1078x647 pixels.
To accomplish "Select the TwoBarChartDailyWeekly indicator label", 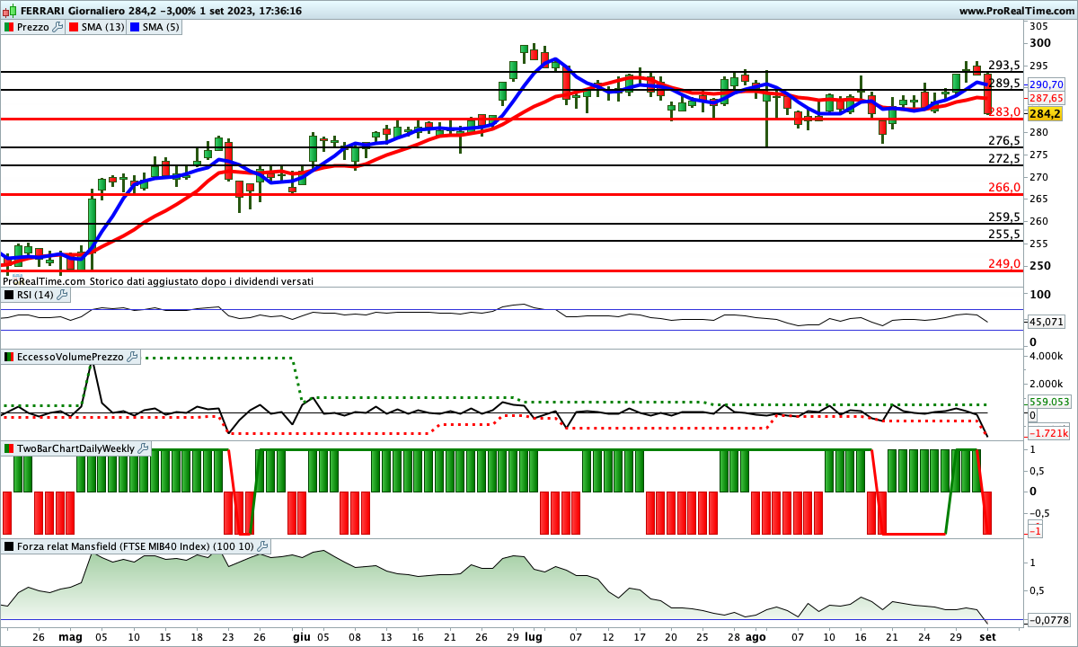I will coord(75,448).
